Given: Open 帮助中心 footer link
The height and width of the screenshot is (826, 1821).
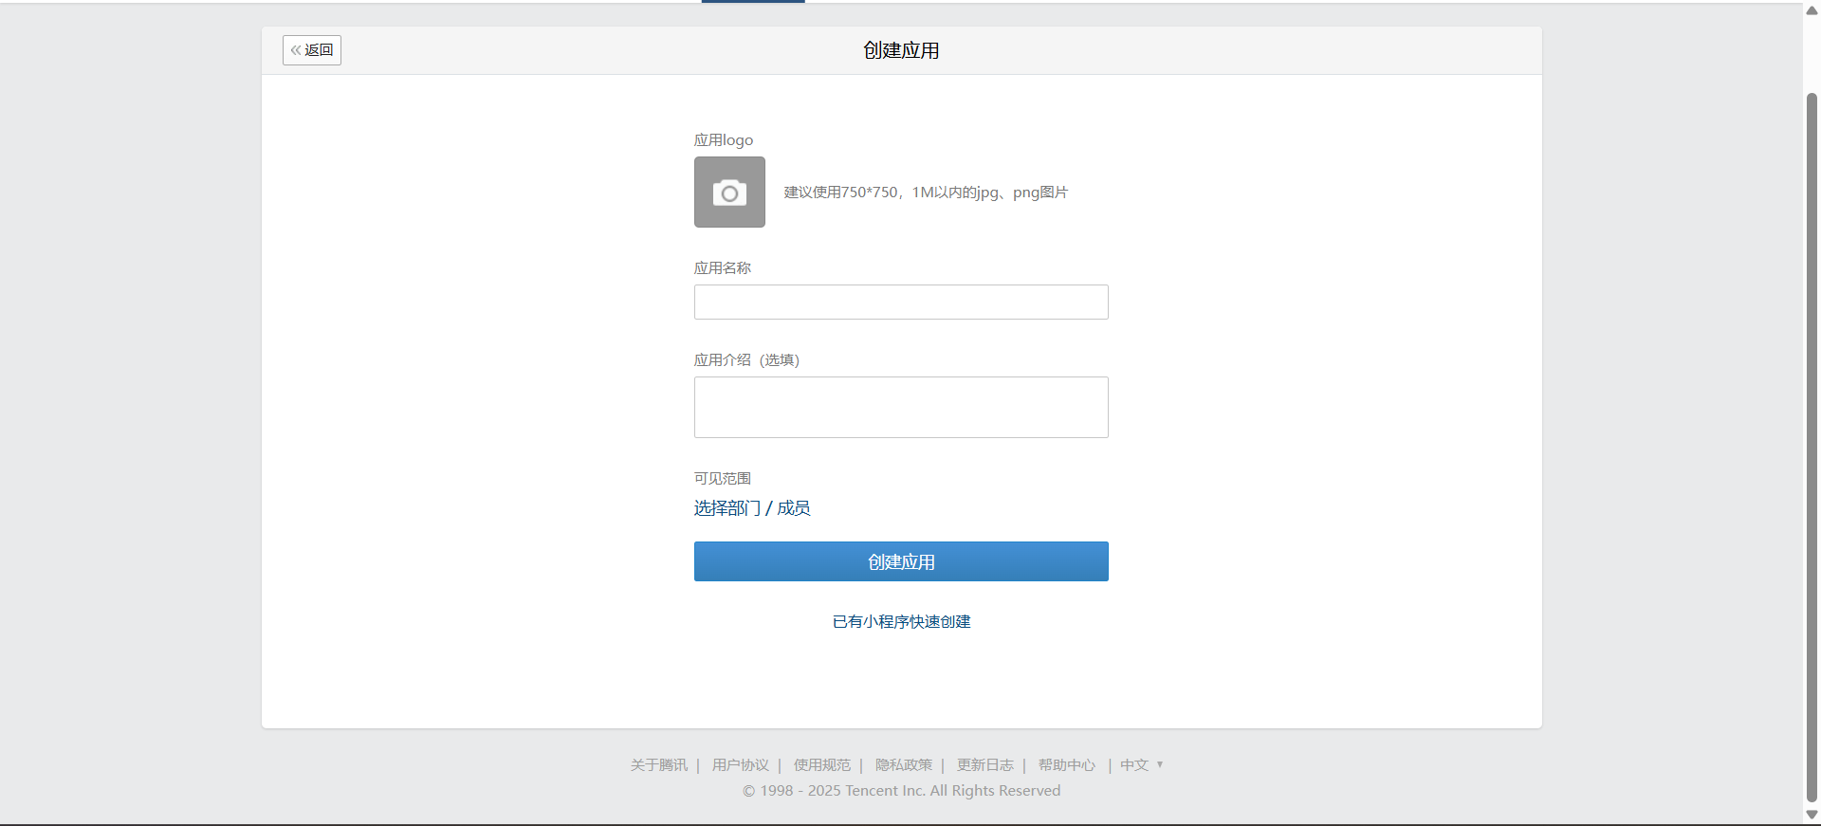Looking at the screenshot, I should click(x=1067, y=765).
